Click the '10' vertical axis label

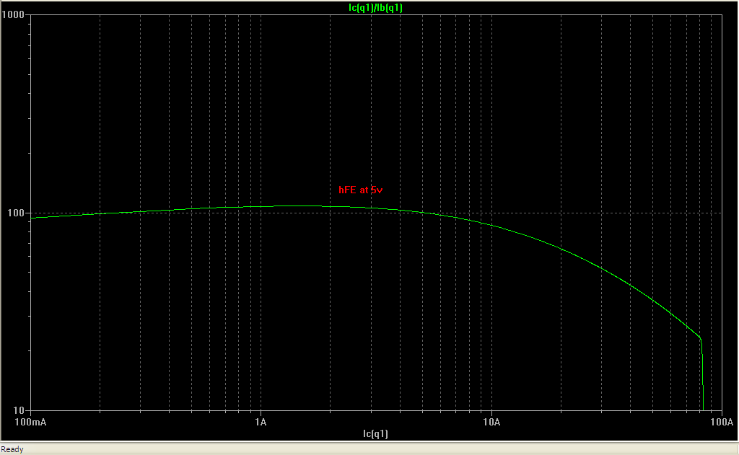tap(18, 411)
